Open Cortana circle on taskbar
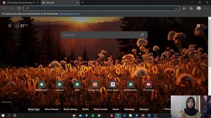 [15, 115]
